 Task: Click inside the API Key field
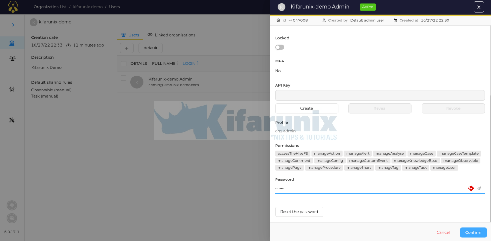[x=380, y=95]
